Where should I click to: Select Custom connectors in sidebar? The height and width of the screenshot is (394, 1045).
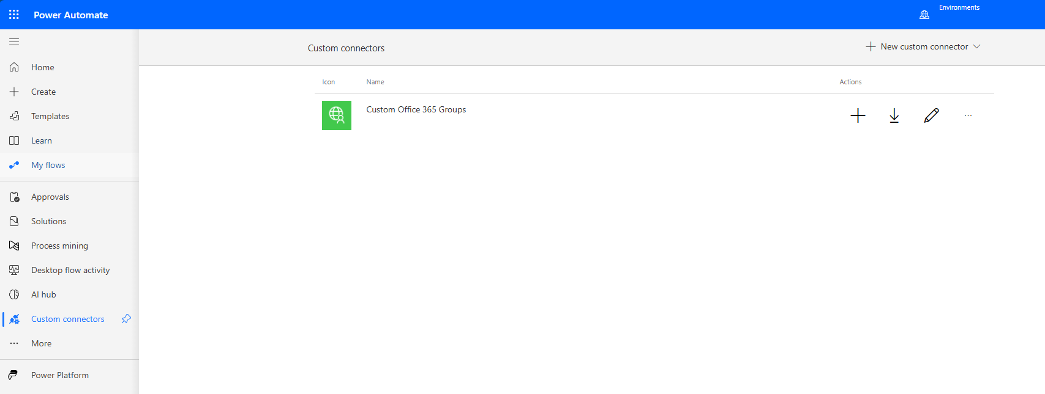pos(68,319)
